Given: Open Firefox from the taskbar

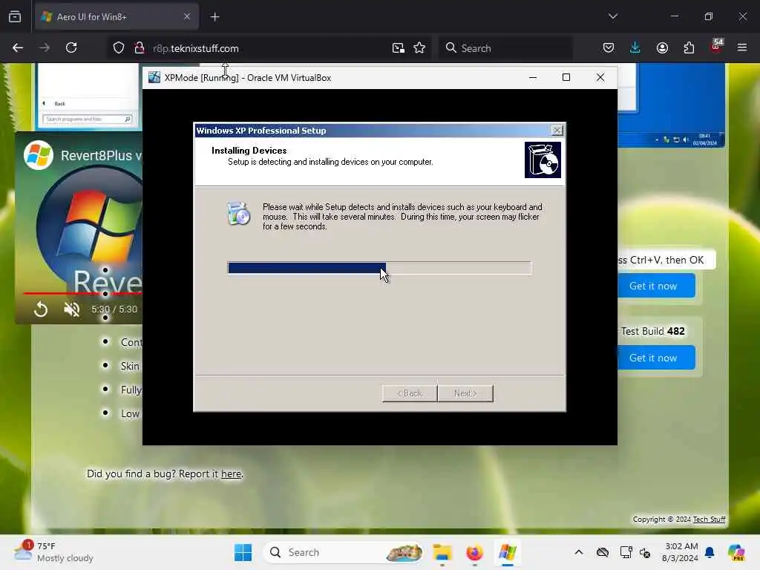Looking at the screenshot, I should click(x=474, y=552).
